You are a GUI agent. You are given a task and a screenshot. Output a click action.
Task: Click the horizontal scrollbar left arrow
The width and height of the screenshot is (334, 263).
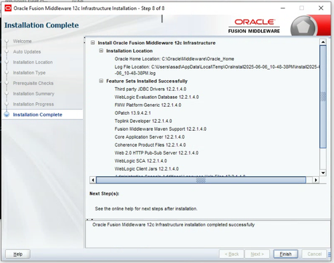[x=93, y=180]
